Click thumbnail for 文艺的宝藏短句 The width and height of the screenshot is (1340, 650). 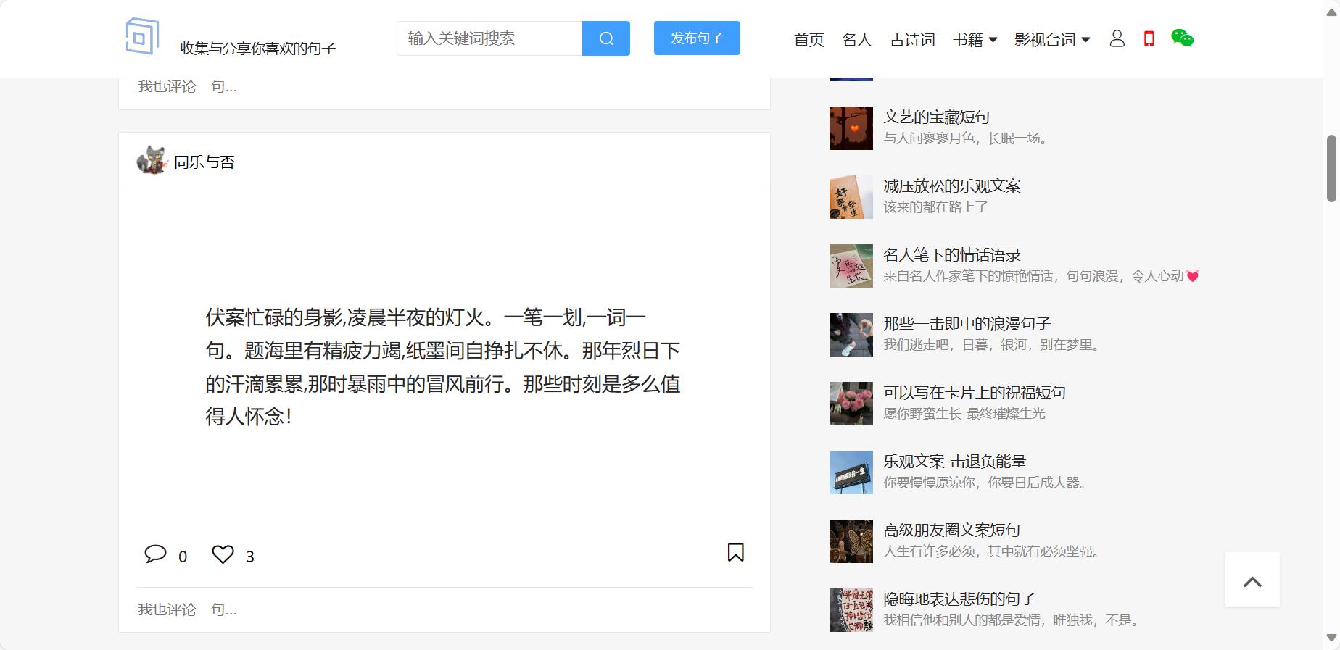pos(851,128)
